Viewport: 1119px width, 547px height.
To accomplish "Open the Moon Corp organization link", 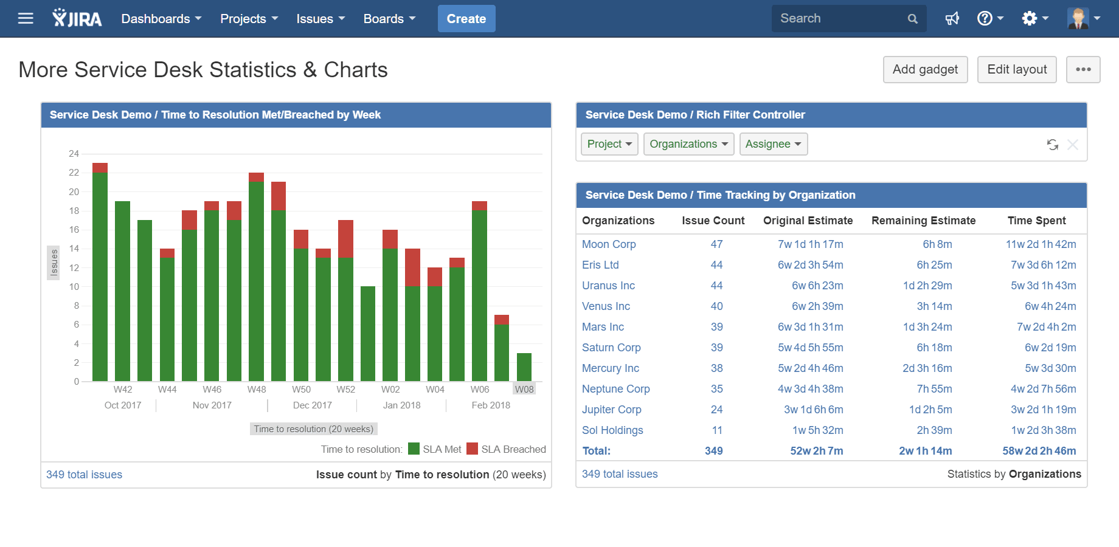I will tap(609, 244).
